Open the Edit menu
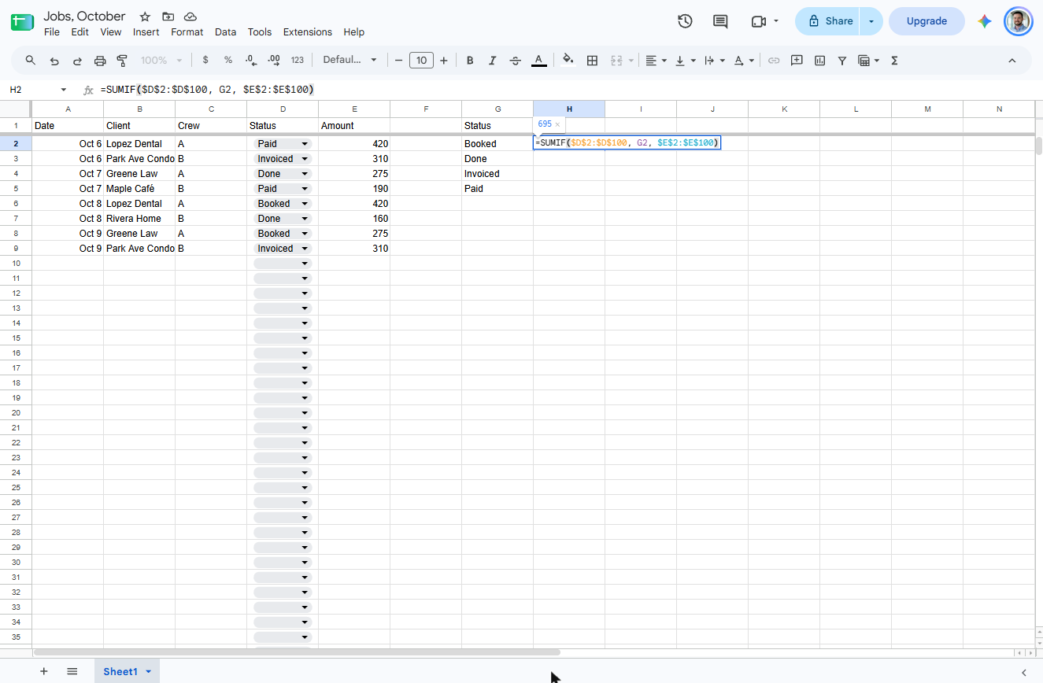 [80, 32]
